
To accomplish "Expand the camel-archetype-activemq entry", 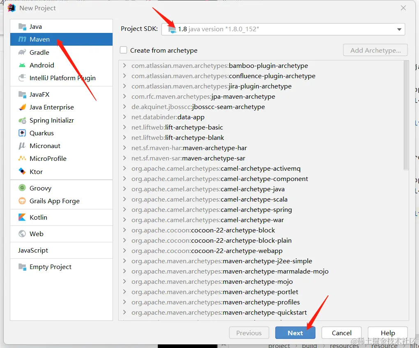I will 124,168.
